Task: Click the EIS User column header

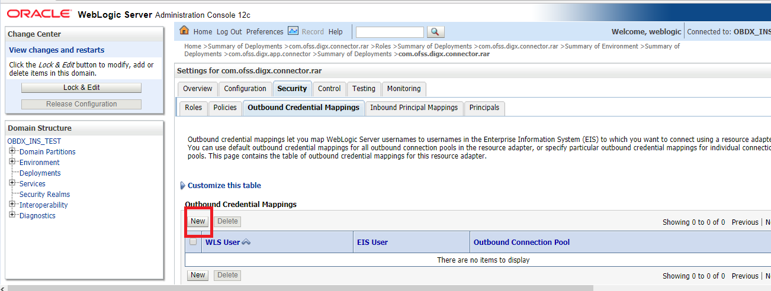Action: tap(372, 242)
